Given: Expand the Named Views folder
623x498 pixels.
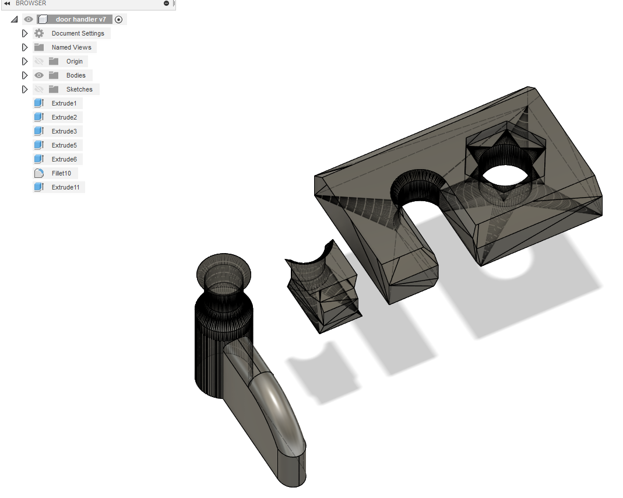Looking at the screenshot, I should (24, 47).
